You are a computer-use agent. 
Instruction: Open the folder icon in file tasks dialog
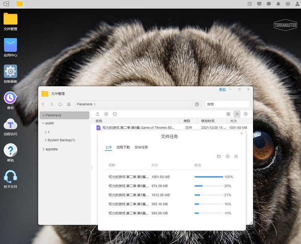[x=219, y=156]
